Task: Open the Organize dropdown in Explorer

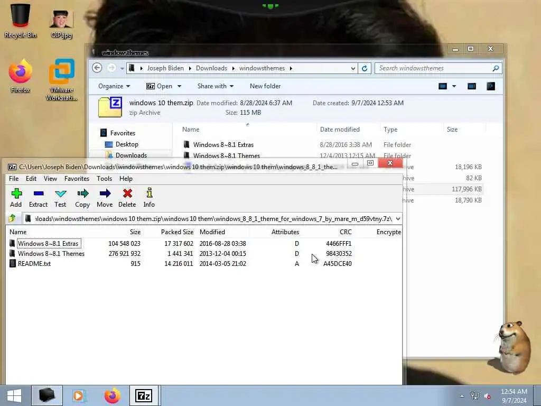Action: coord(114,86)
